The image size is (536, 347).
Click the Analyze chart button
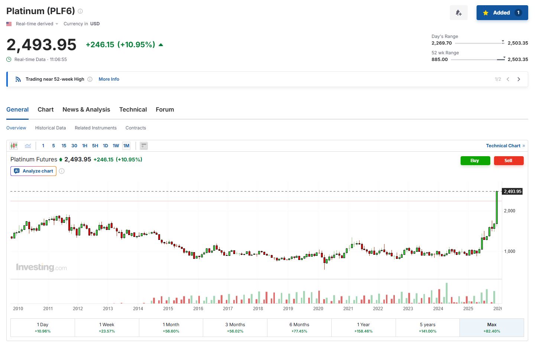click(x=33, y=171)
